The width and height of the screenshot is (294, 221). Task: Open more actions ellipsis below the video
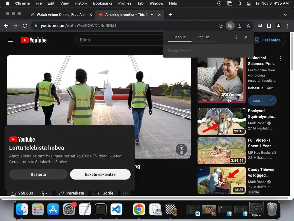(x=125, y=193)
